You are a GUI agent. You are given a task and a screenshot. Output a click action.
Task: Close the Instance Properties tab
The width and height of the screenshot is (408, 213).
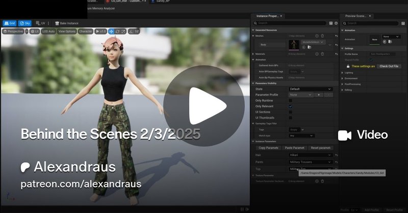pos(281,16)
